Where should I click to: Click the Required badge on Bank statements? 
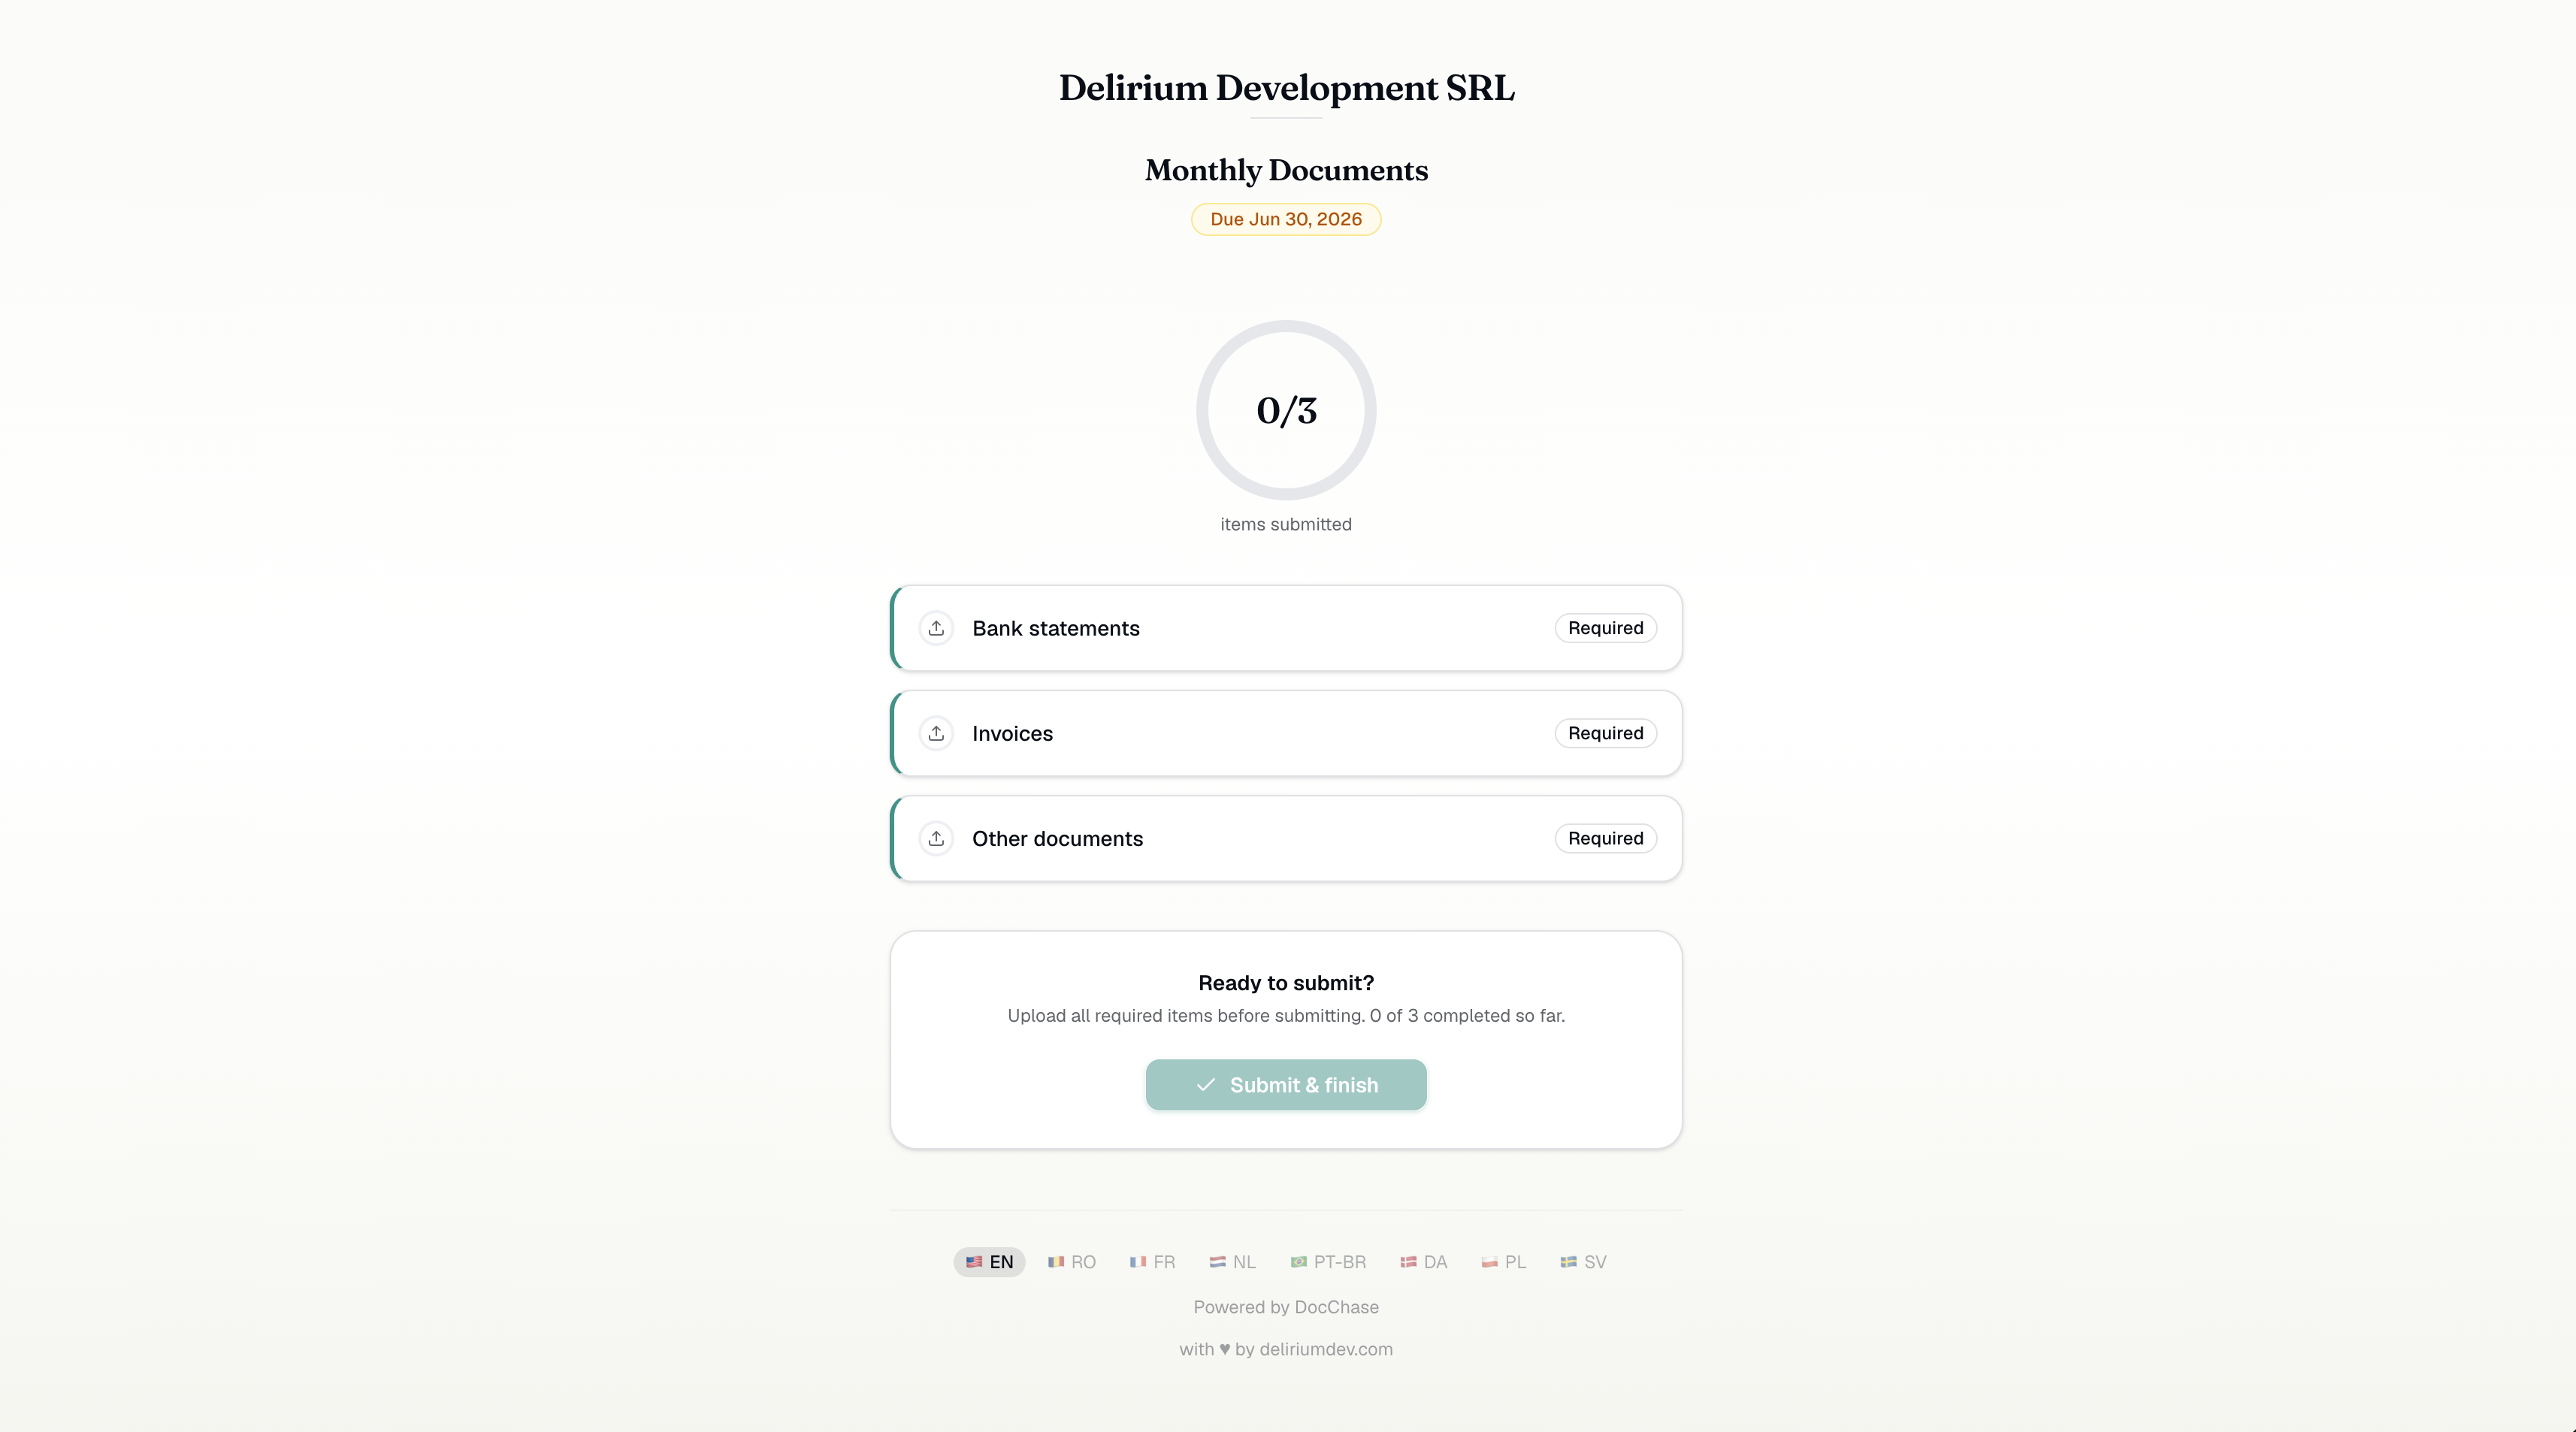point(1605,628)
